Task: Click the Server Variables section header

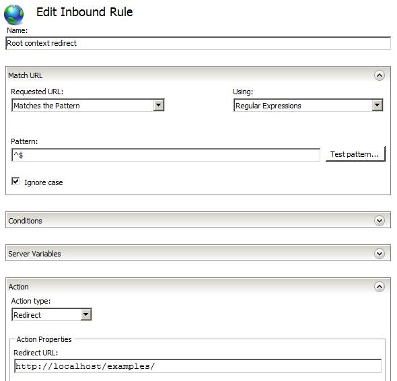Action: click(198, 253)
